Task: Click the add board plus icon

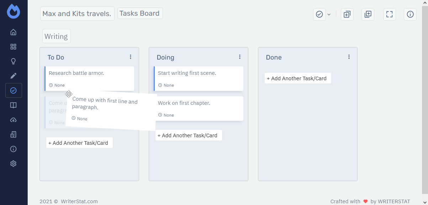Action: point(368,14)
